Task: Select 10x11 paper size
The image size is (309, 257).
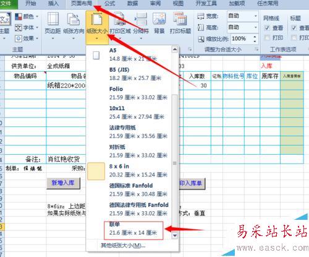Action: (129, 113)
